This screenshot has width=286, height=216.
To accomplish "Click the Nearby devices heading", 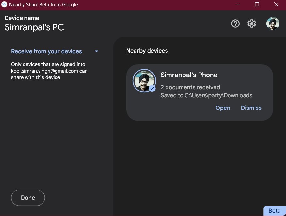I will point(147,51).
